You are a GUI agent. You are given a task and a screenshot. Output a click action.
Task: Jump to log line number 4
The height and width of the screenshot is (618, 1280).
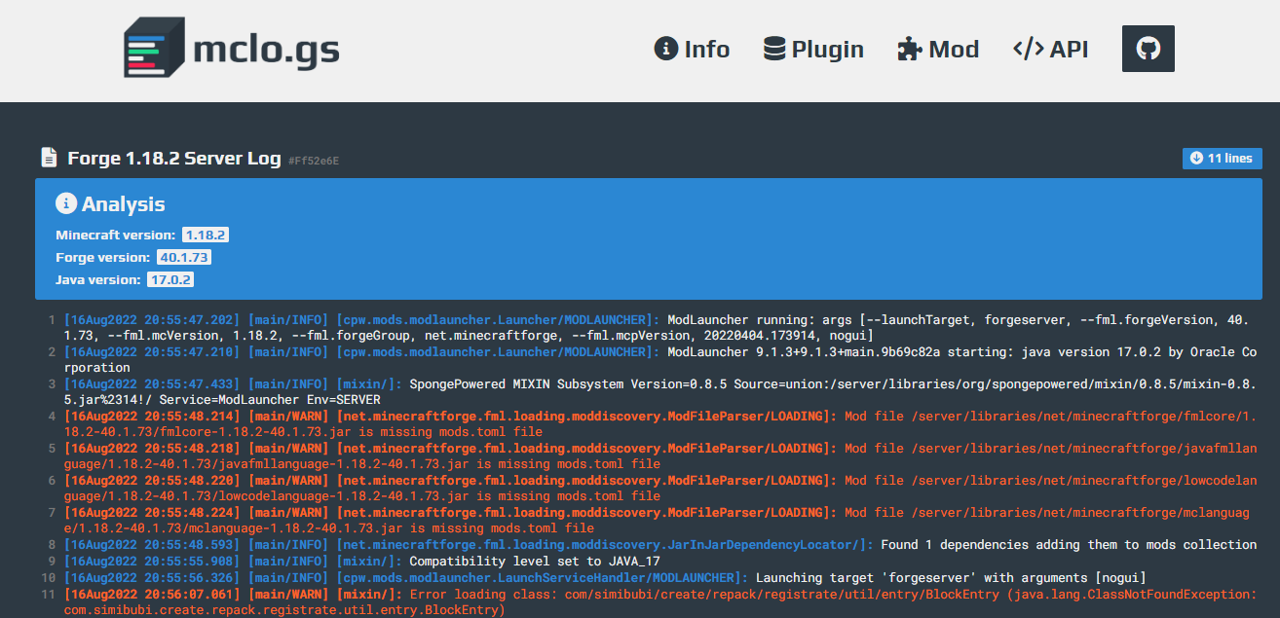click(51, 417)
